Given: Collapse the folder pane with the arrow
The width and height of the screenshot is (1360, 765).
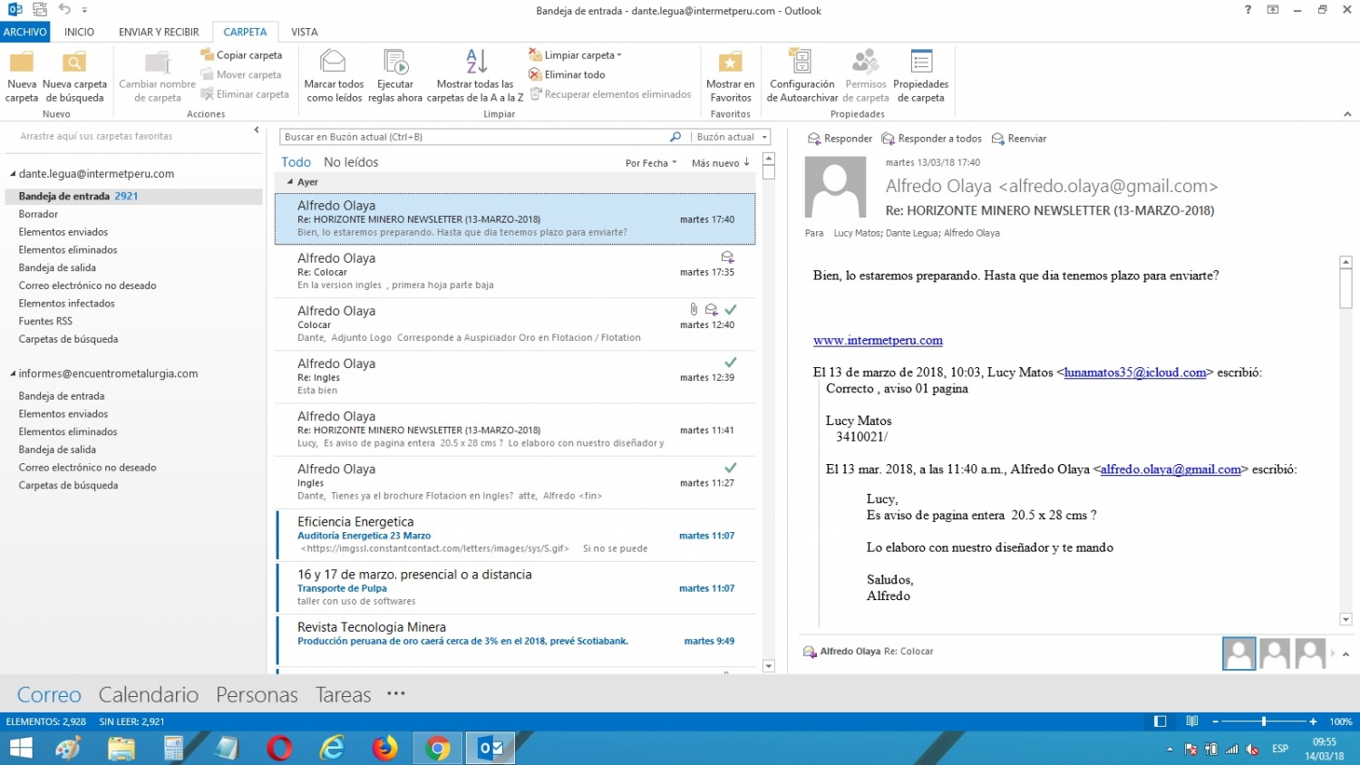Looking at the screenshot, I should point(257,131).
